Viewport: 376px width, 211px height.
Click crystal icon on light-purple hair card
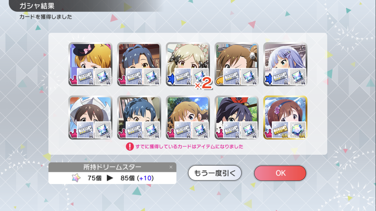(298, 77)
